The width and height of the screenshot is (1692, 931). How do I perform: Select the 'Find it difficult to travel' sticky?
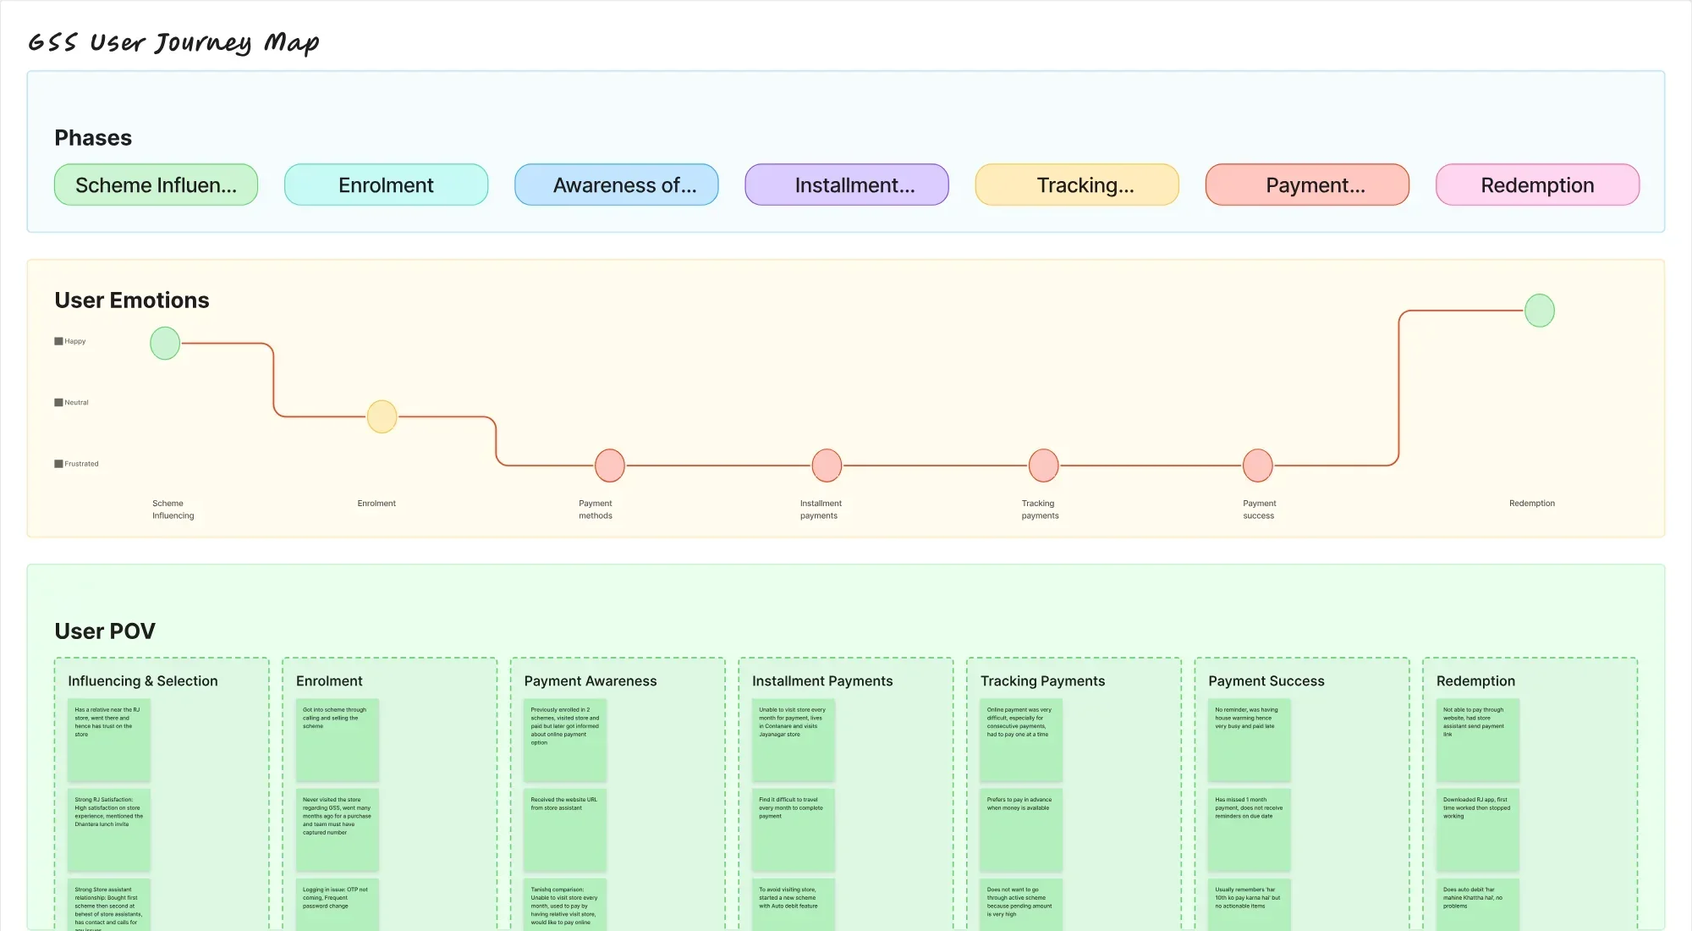[x=794, y=830]
